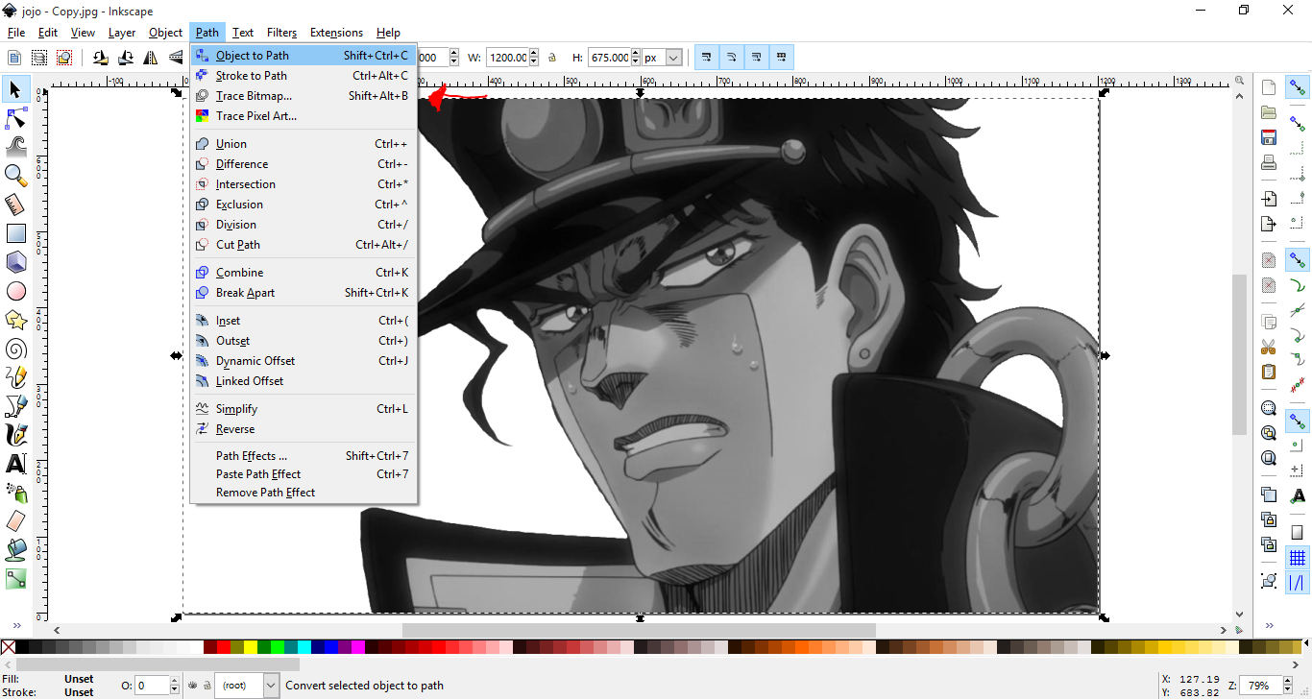Select the 3D Box tool

(16, 262)
